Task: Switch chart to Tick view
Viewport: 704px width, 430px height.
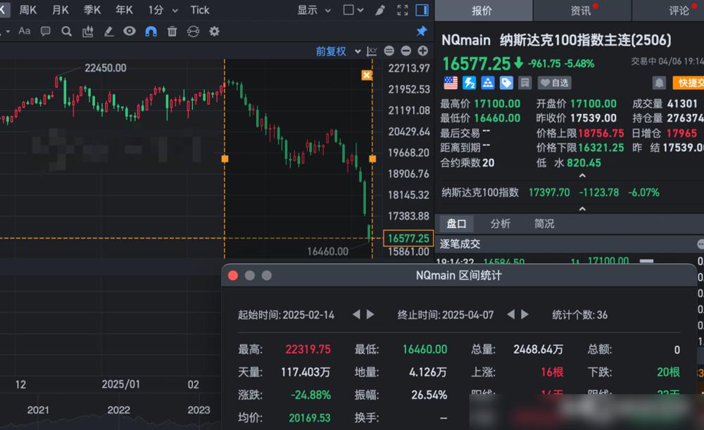Action: (200, 10)
